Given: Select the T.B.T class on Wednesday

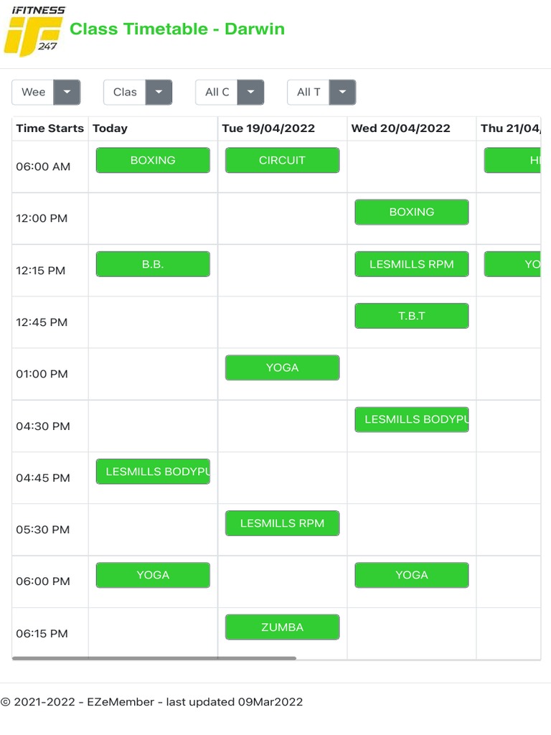Looking at the screenshot, I should (x=411, y=316).
